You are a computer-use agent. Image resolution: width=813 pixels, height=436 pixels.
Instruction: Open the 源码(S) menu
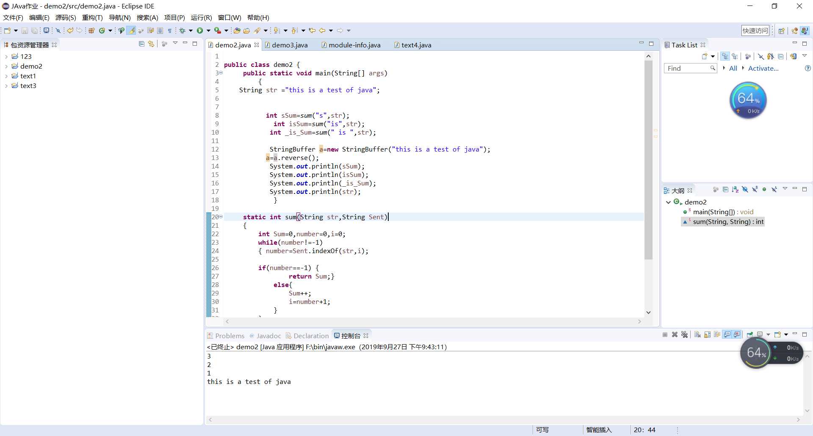tap(65, 17)
